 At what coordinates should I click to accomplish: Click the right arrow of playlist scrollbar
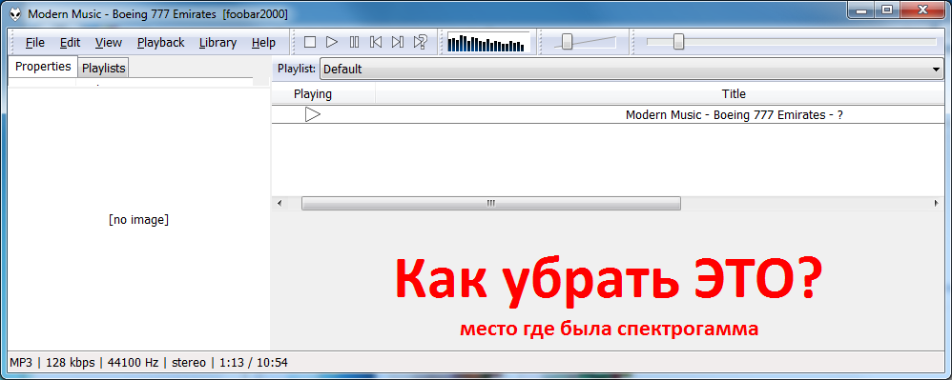[x=937, y=204]
